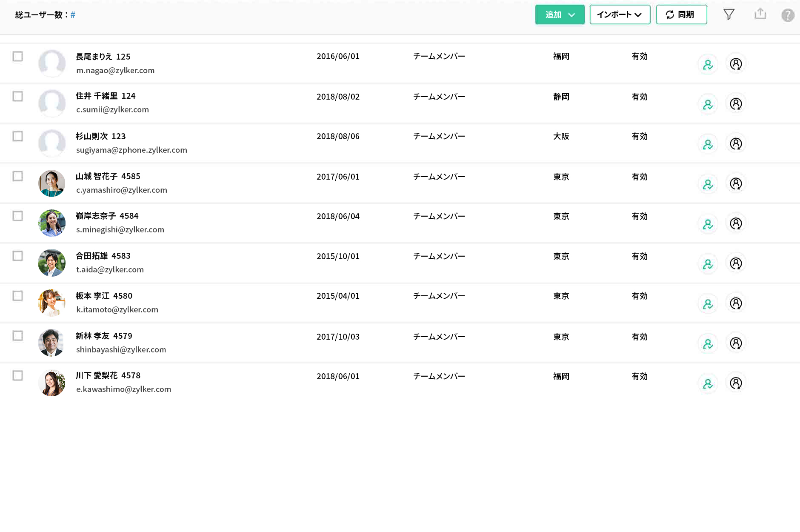
Task: Click green user-check icon for 山城 智花子
Action: (x=708, y=184)
